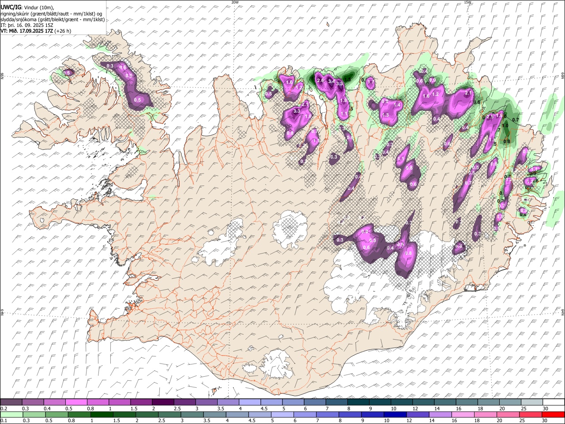Click the dark navy blue swatch in the lower rain scale
The width and height of the screenshot is (565, 424).
pos(394,414)
